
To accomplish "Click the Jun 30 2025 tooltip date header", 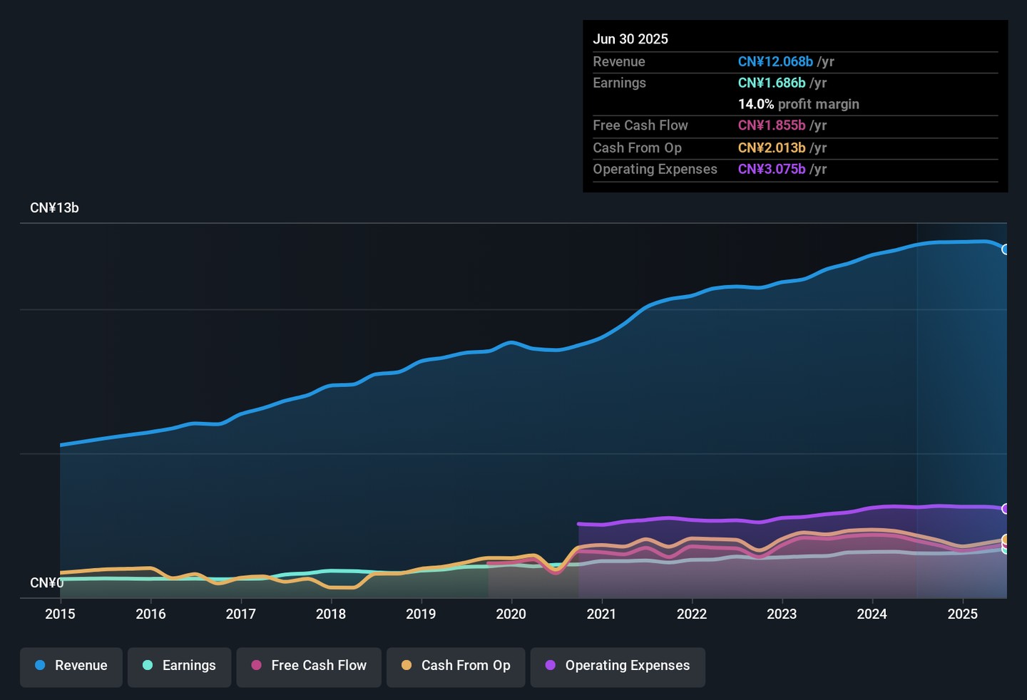I will point(630,39).
